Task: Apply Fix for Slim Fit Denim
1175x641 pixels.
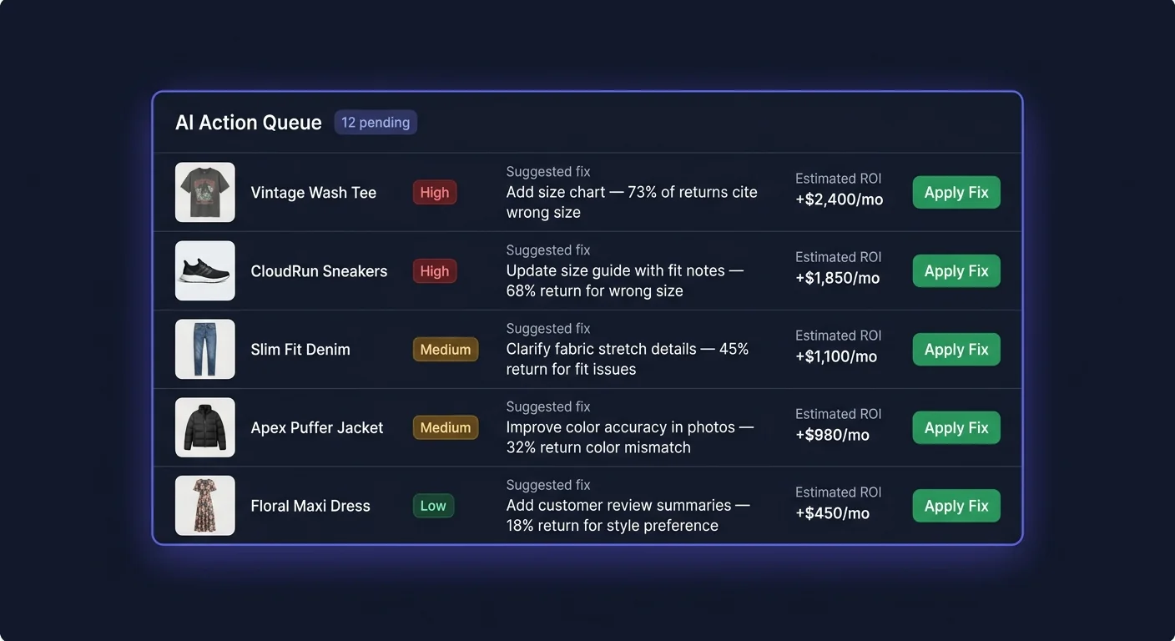Action: [956, 349]
